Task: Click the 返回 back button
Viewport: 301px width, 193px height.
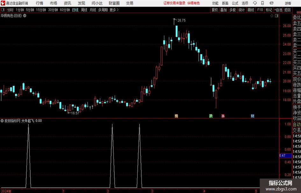Action: pyautogui.click(x=287, y=10)
